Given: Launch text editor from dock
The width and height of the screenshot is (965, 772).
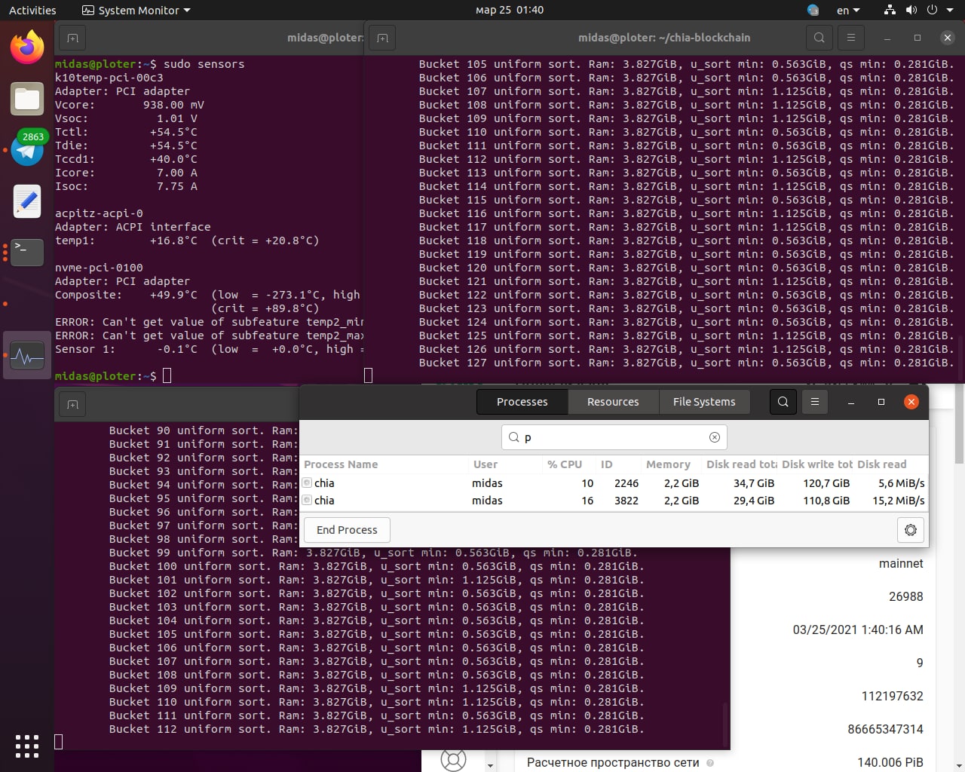Looking at the screenshot, I should [x=27, y=201].
